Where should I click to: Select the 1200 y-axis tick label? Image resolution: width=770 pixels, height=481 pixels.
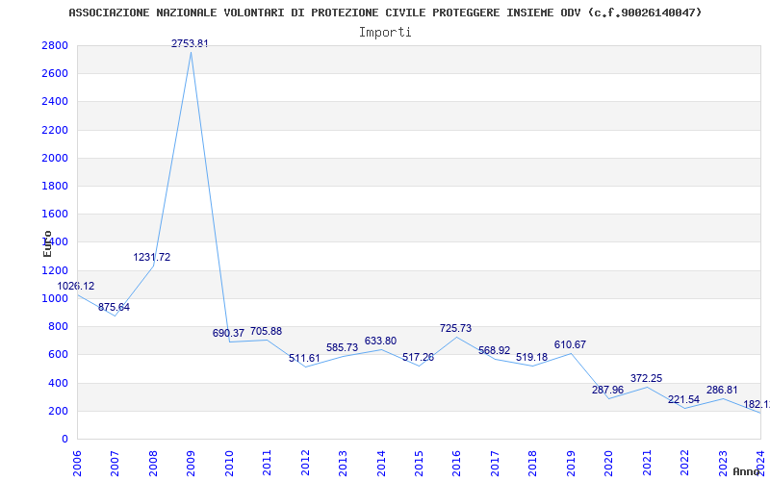55,270
